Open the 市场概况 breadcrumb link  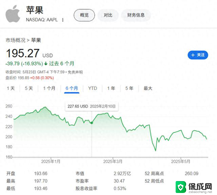coord(16,40)
